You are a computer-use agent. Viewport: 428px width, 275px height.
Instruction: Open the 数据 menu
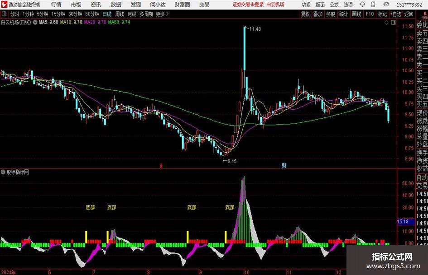tap(116, 5)
